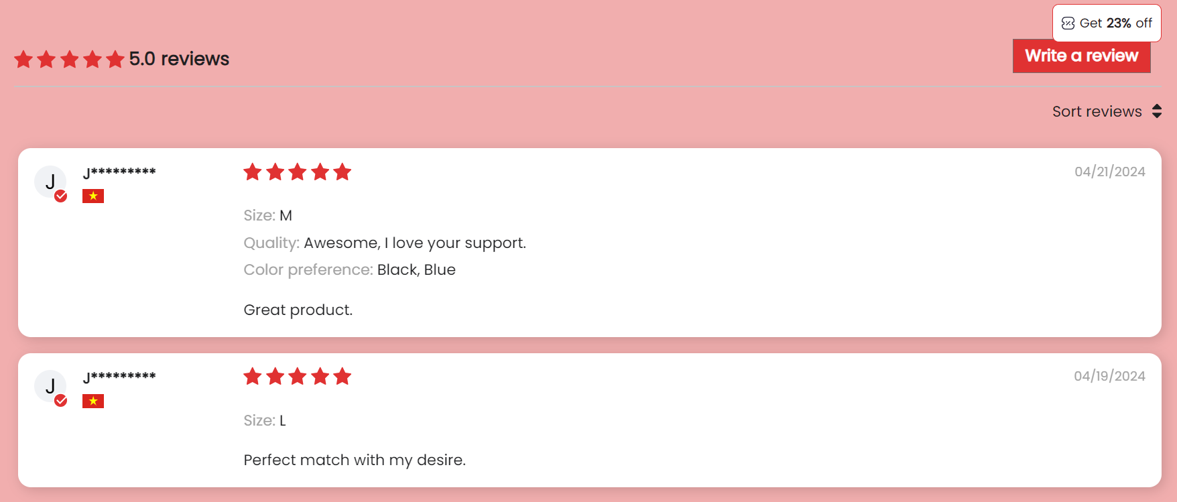1177x502 pixels.
Task: Click the Perfect match with my desire text
Action: [x=355, y=460]
